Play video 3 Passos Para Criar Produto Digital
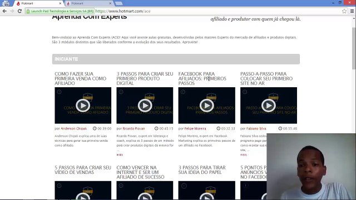 [x=145, y=106]
